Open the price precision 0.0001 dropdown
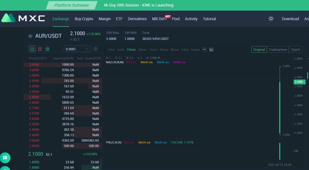The height and width of the screenshot is (170, 309). coord(77,49)
